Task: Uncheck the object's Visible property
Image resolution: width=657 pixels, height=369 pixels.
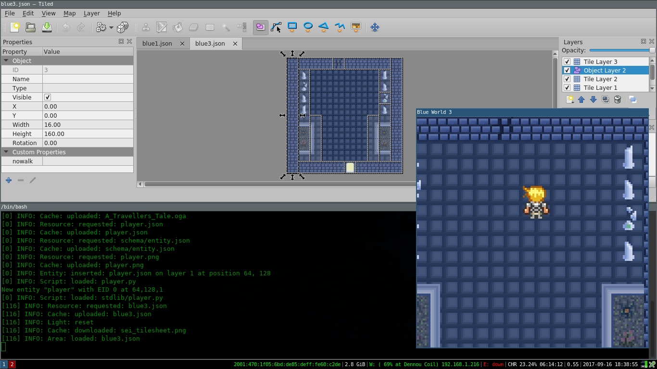Action: 48,97
